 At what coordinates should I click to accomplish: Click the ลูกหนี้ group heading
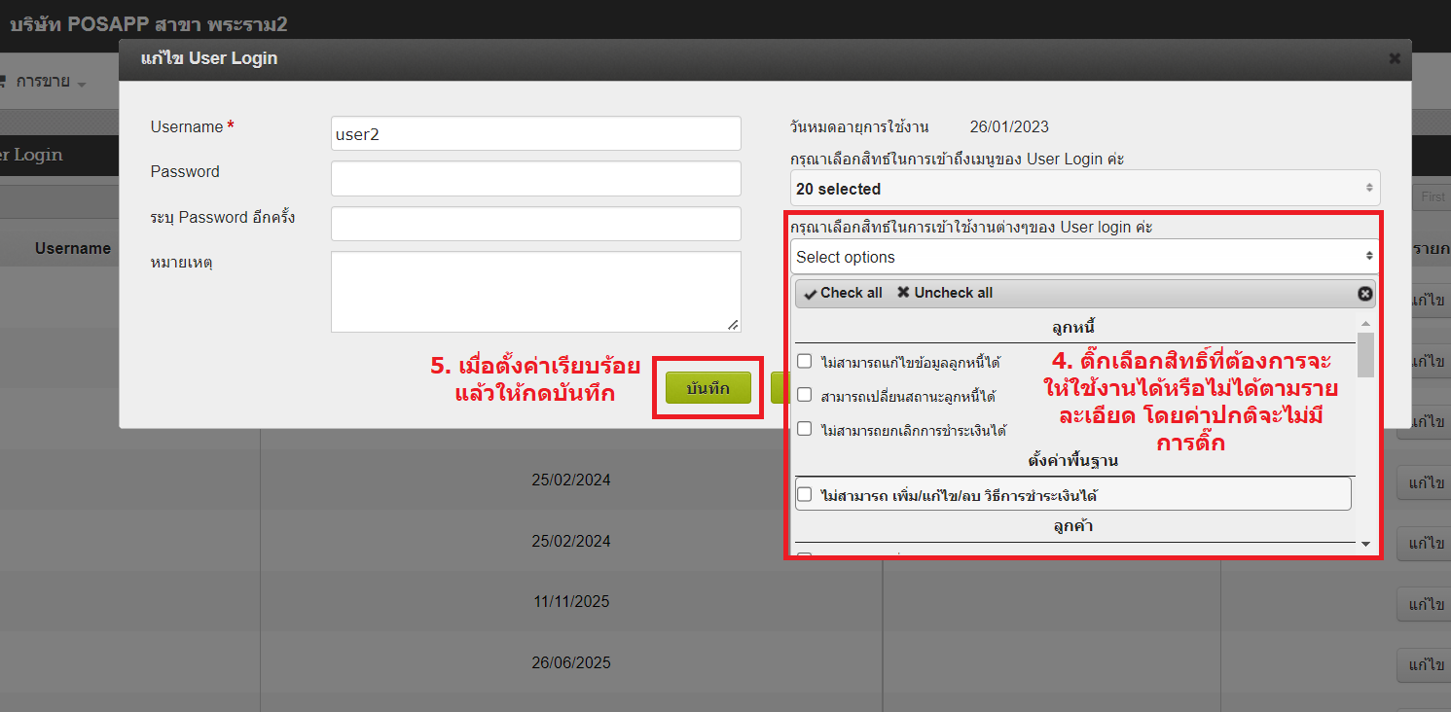1073,328
